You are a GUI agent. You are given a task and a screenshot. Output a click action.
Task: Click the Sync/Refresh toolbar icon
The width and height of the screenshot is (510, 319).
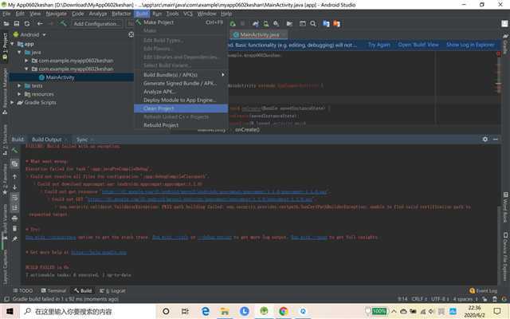pos(27,24)
